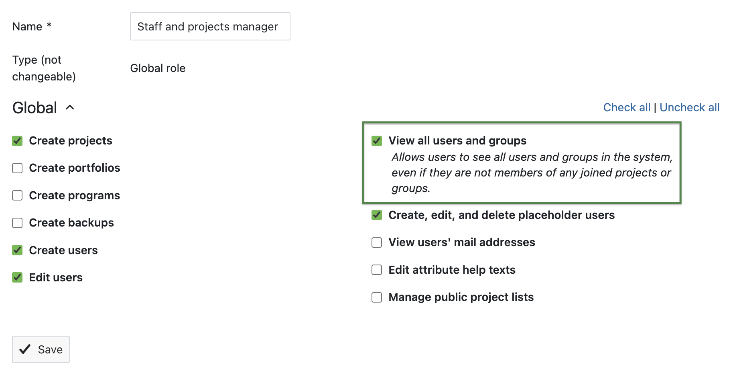Disable the Edit users permission
Viewport: 731px width, 373px height.
click(x=17, y=277)
